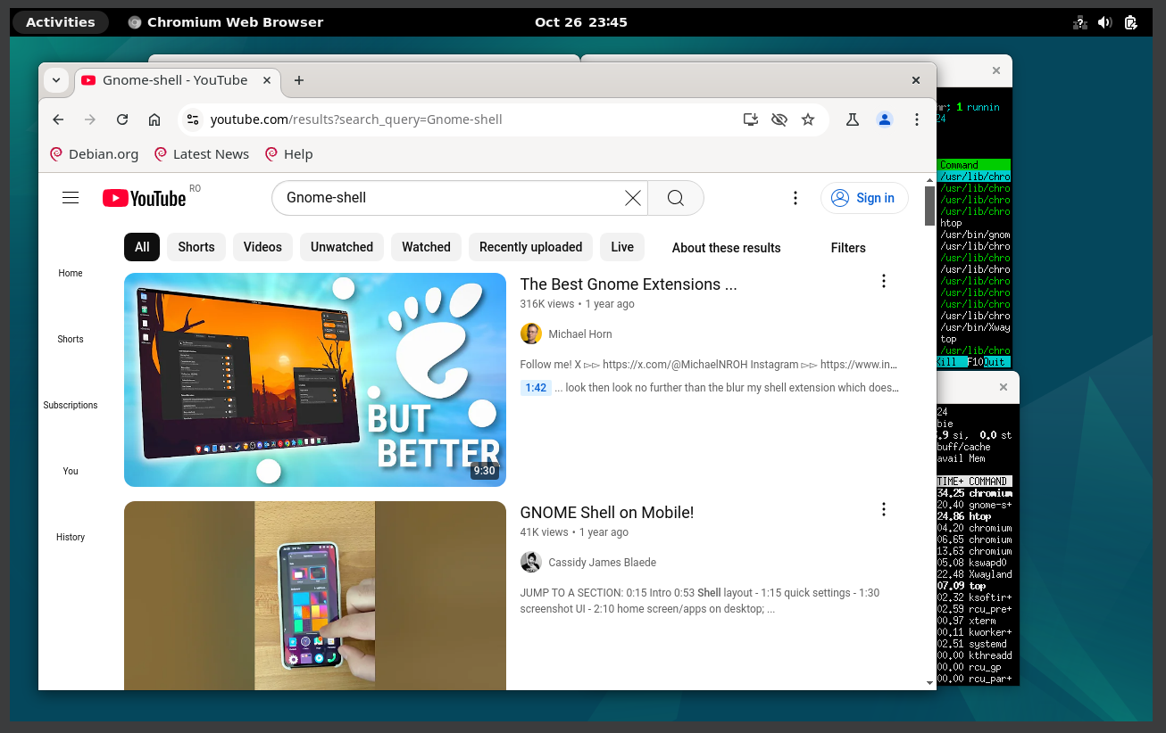Open Chrome Labs flask icon in toolbar
Viewport: 1166px width, 733px height.
(852, 119)
